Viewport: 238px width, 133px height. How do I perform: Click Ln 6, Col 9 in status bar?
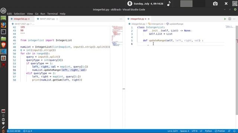173,131
